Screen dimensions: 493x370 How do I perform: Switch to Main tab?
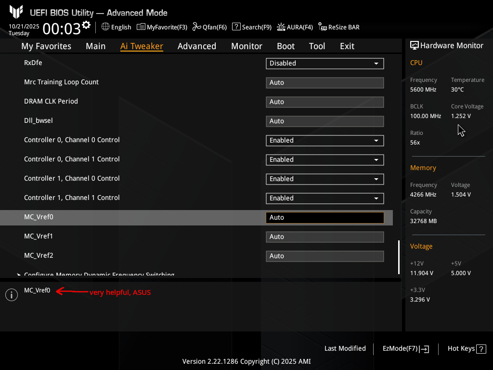(96, 46)
